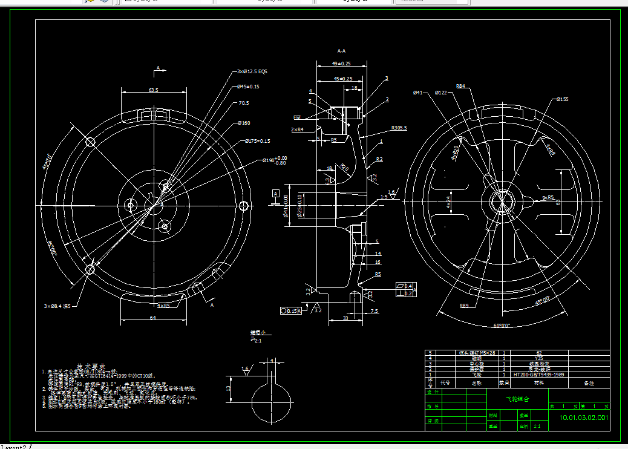The height and width of the screenshot is (449, 628).
Task: Select the 33 bottom dimension in section view
Action: coord(345,318)
